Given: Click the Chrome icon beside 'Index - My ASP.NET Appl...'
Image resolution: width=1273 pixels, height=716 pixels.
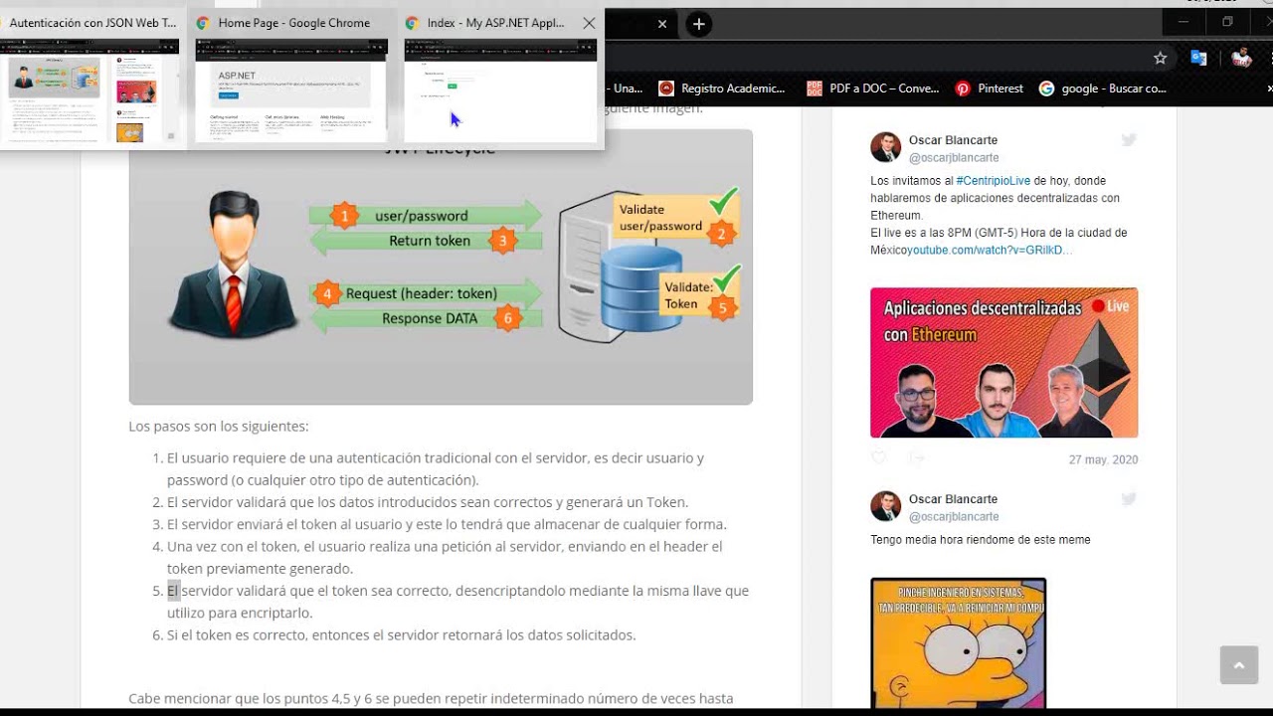Looking at the screenshot, I should pyautogui.click(x=412, y=23).
